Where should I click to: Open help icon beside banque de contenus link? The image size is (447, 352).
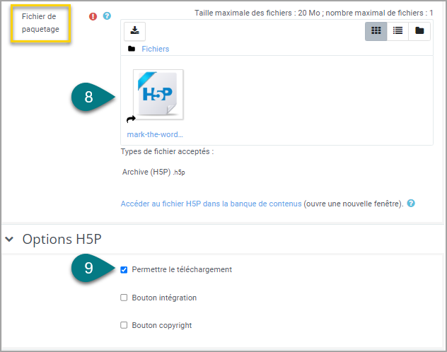point(411,204)
